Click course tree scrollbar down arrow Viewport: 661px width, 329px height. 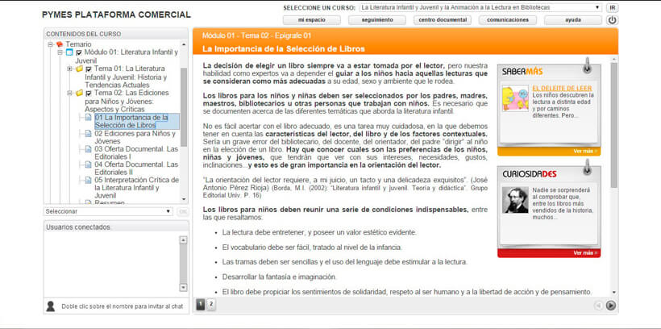coord(184,199)
